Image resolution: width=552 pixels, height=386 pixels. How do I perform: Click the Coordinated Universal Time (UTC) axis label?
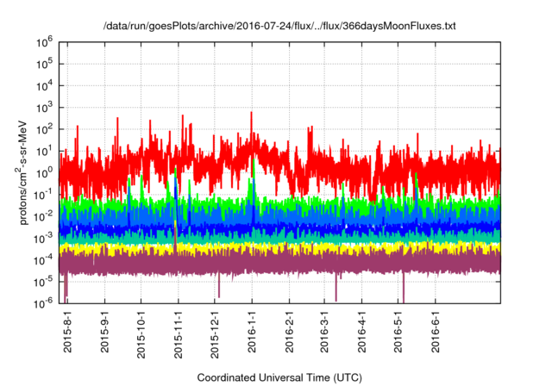pyautogui.click(x=279, y=377)
